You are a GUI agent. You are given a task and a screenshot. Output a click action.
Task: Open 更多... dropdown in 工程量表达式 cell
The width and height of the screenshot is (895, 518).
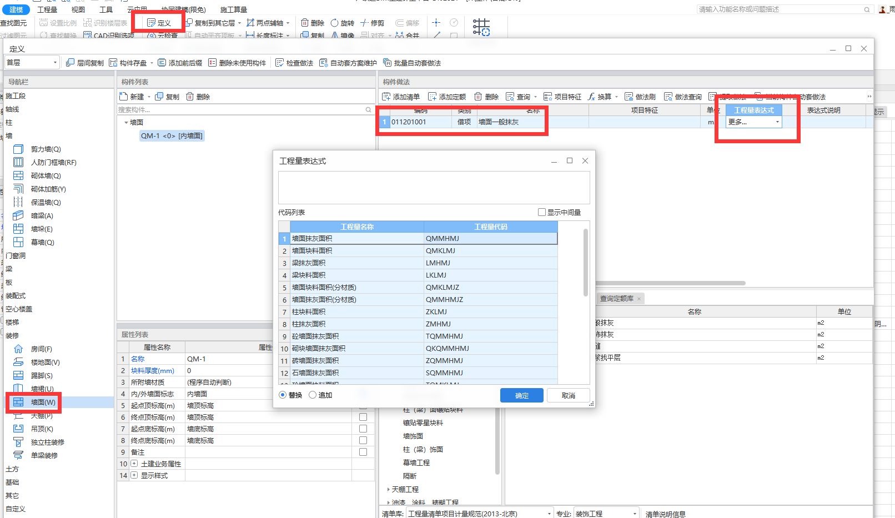[777, 122]
